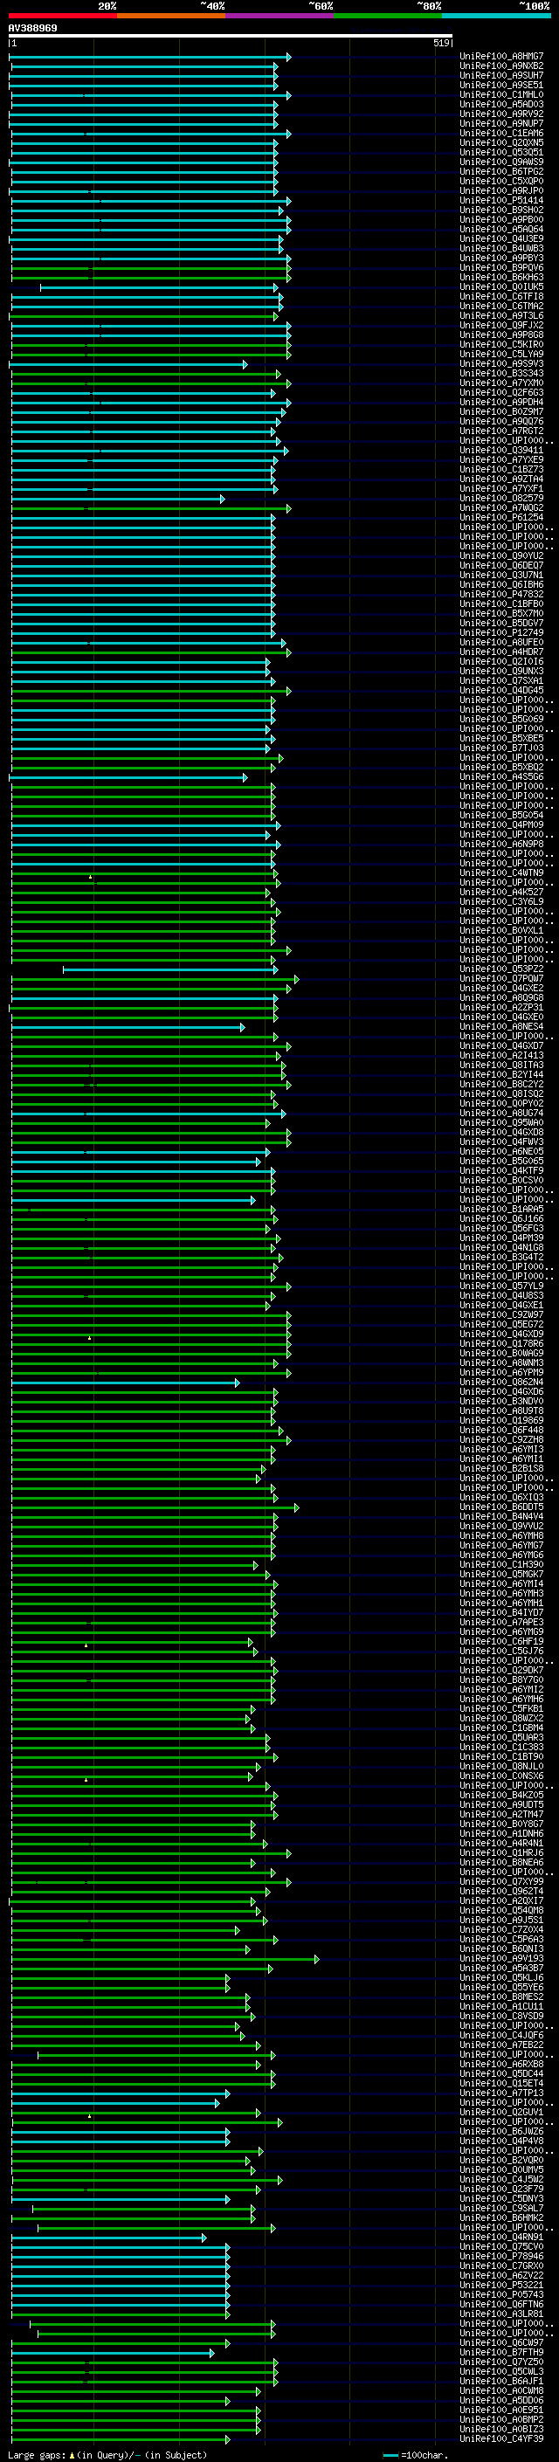
Task: Select label UniRef100_P05743
Action: tap(500, 2294)
